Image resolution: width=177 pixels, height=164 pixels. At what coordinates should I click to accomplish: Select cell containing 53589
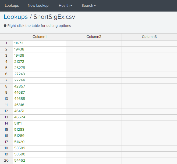tap(40, 148)
